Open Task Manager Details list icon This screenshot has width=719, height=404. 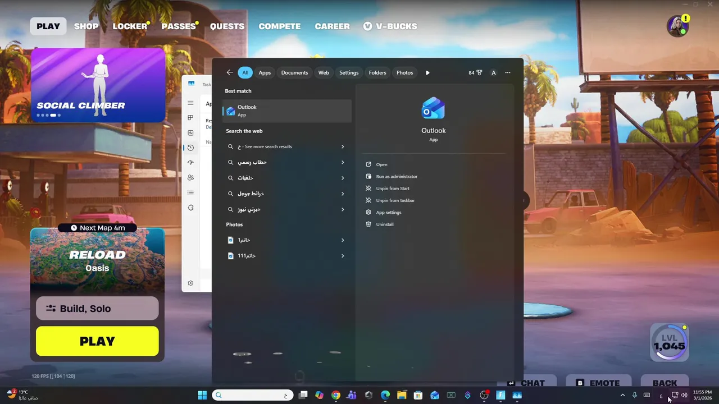click(x=190, y=192)
